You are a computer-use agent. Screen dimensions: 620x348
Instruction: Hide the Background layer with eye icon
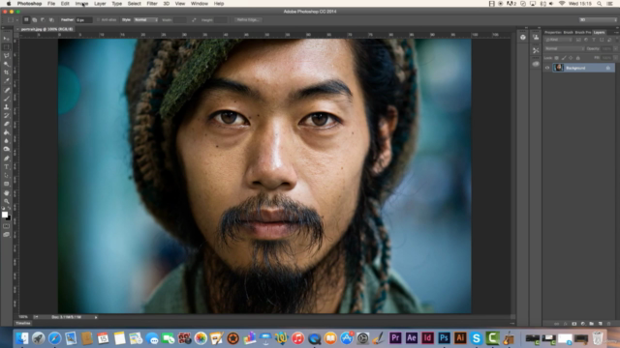(x=547, y=68)
